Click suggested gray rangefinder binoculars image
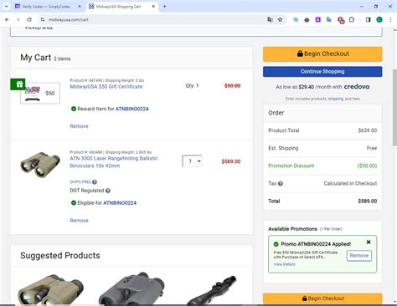 click(131, 288)
